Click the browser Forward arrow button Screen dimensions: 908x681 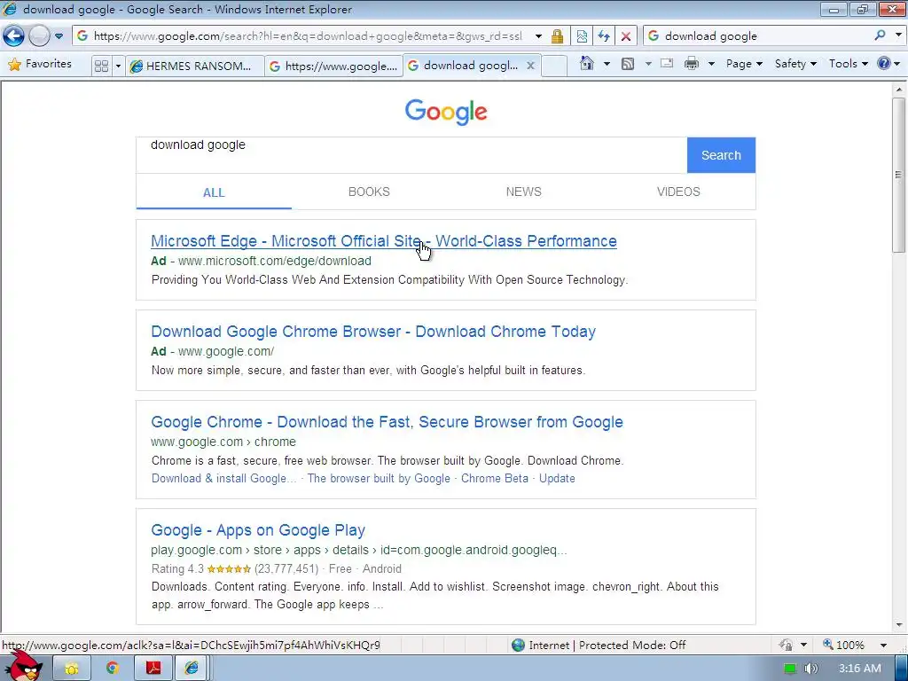pyautogui.click(x=39, y=35)
